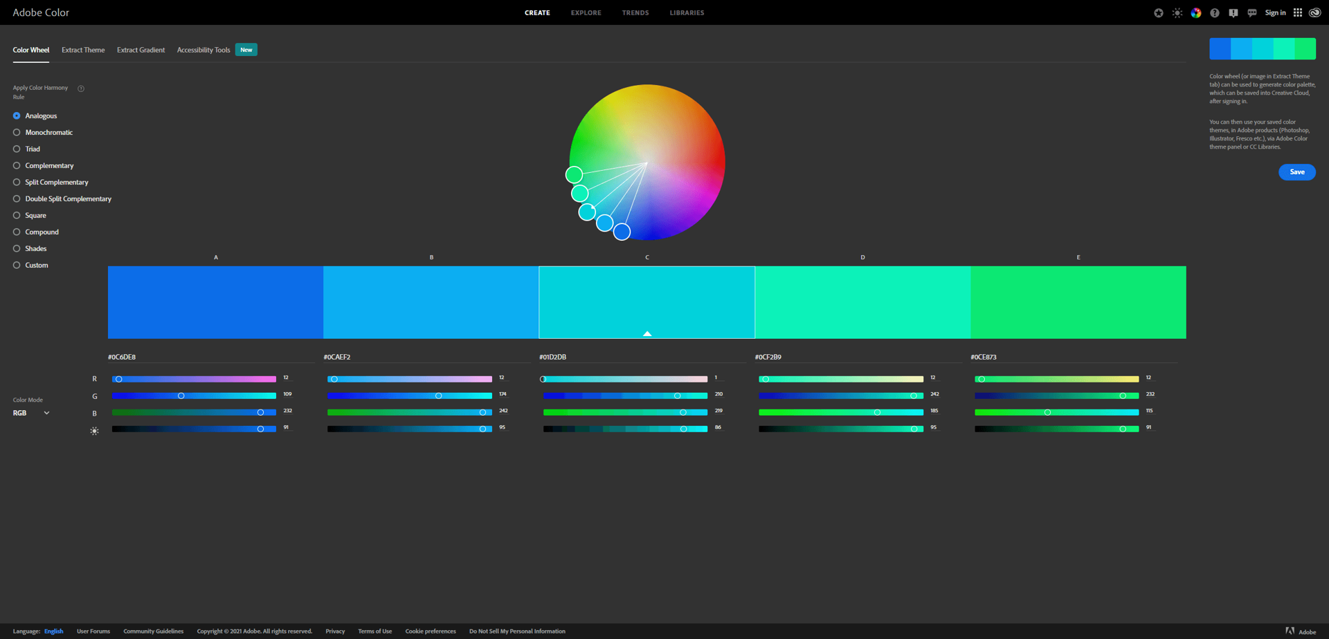The height and width of the screenshot is (639, 1329).
Task: Open the chat discussion icon
Action: [x=1251, y=12]
